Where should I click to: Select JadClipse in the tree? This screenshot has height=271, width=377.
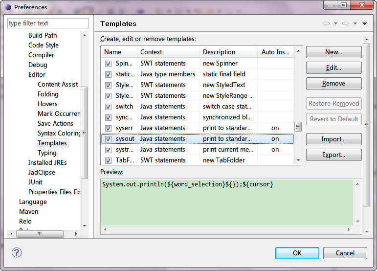(x=42, y=172)
